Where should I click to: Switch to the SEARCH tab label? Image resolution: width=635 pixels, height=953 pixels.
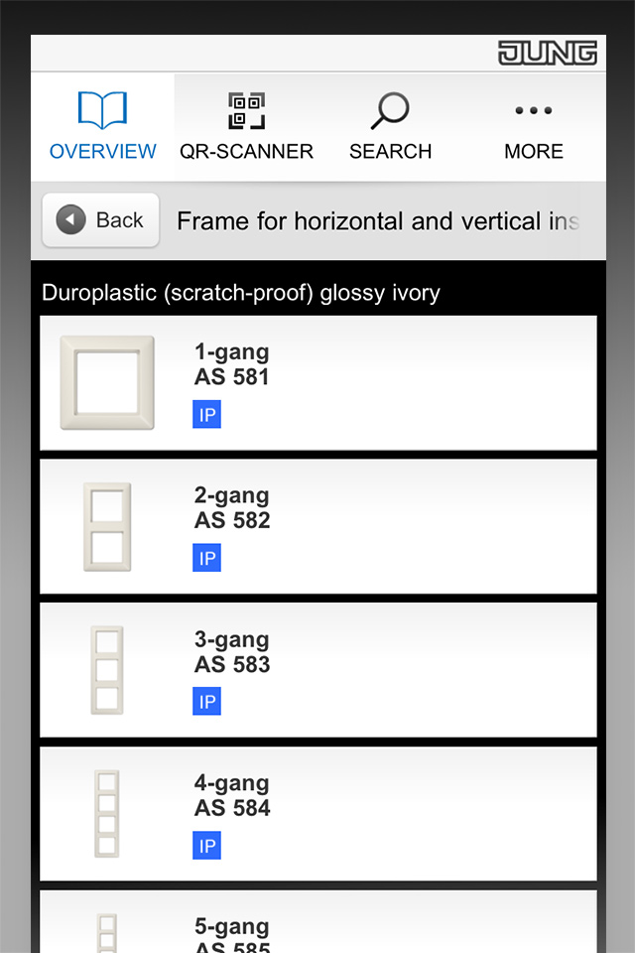tap(390, 151)
